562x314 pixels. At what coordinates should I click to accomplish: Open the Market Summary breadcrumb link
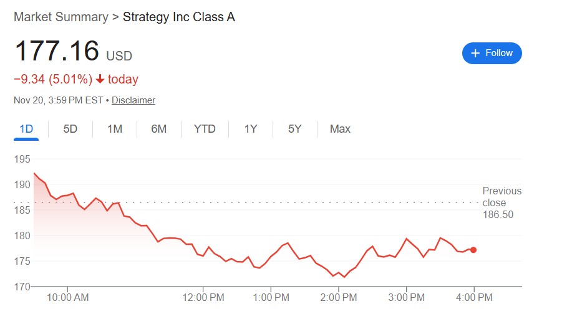pos(61,17)
